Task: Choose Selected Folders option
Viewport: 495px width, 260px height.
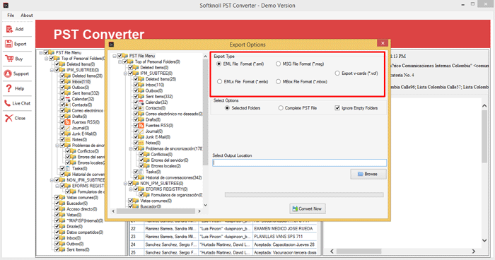Action: pyautogui.click(x=227, y=108)
